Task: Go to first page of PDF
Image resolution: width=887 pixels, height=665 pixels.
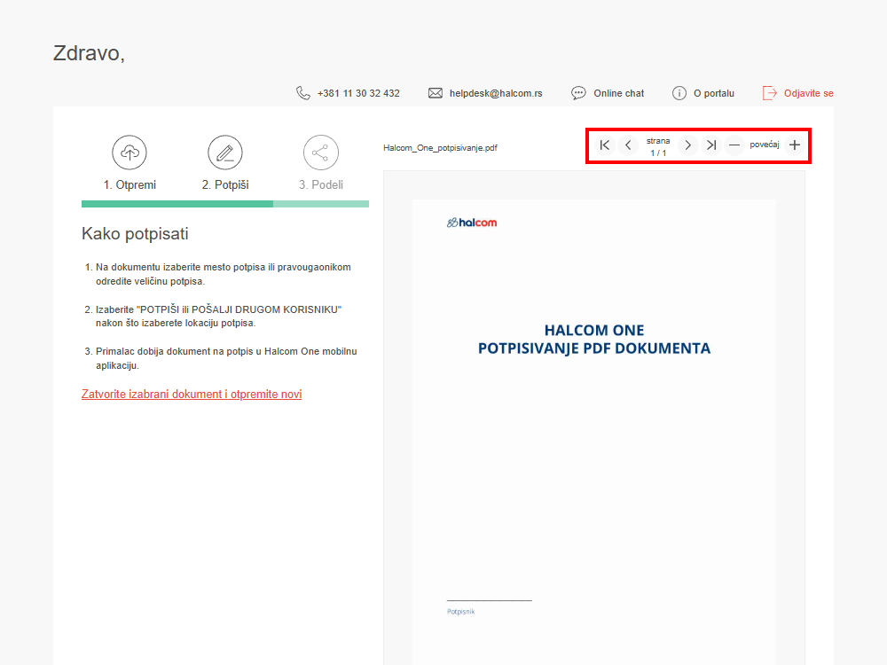Action: pos(605,145)
